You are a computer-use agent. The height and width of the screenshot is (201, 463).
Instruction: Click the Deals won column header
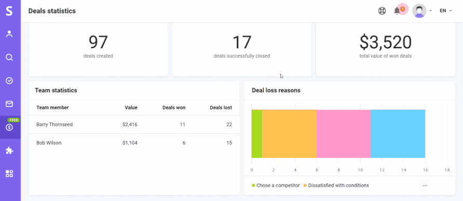coord(174,108)
